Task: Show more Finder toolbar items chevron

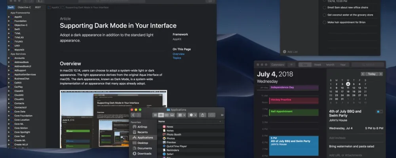Action: point(222,115)
